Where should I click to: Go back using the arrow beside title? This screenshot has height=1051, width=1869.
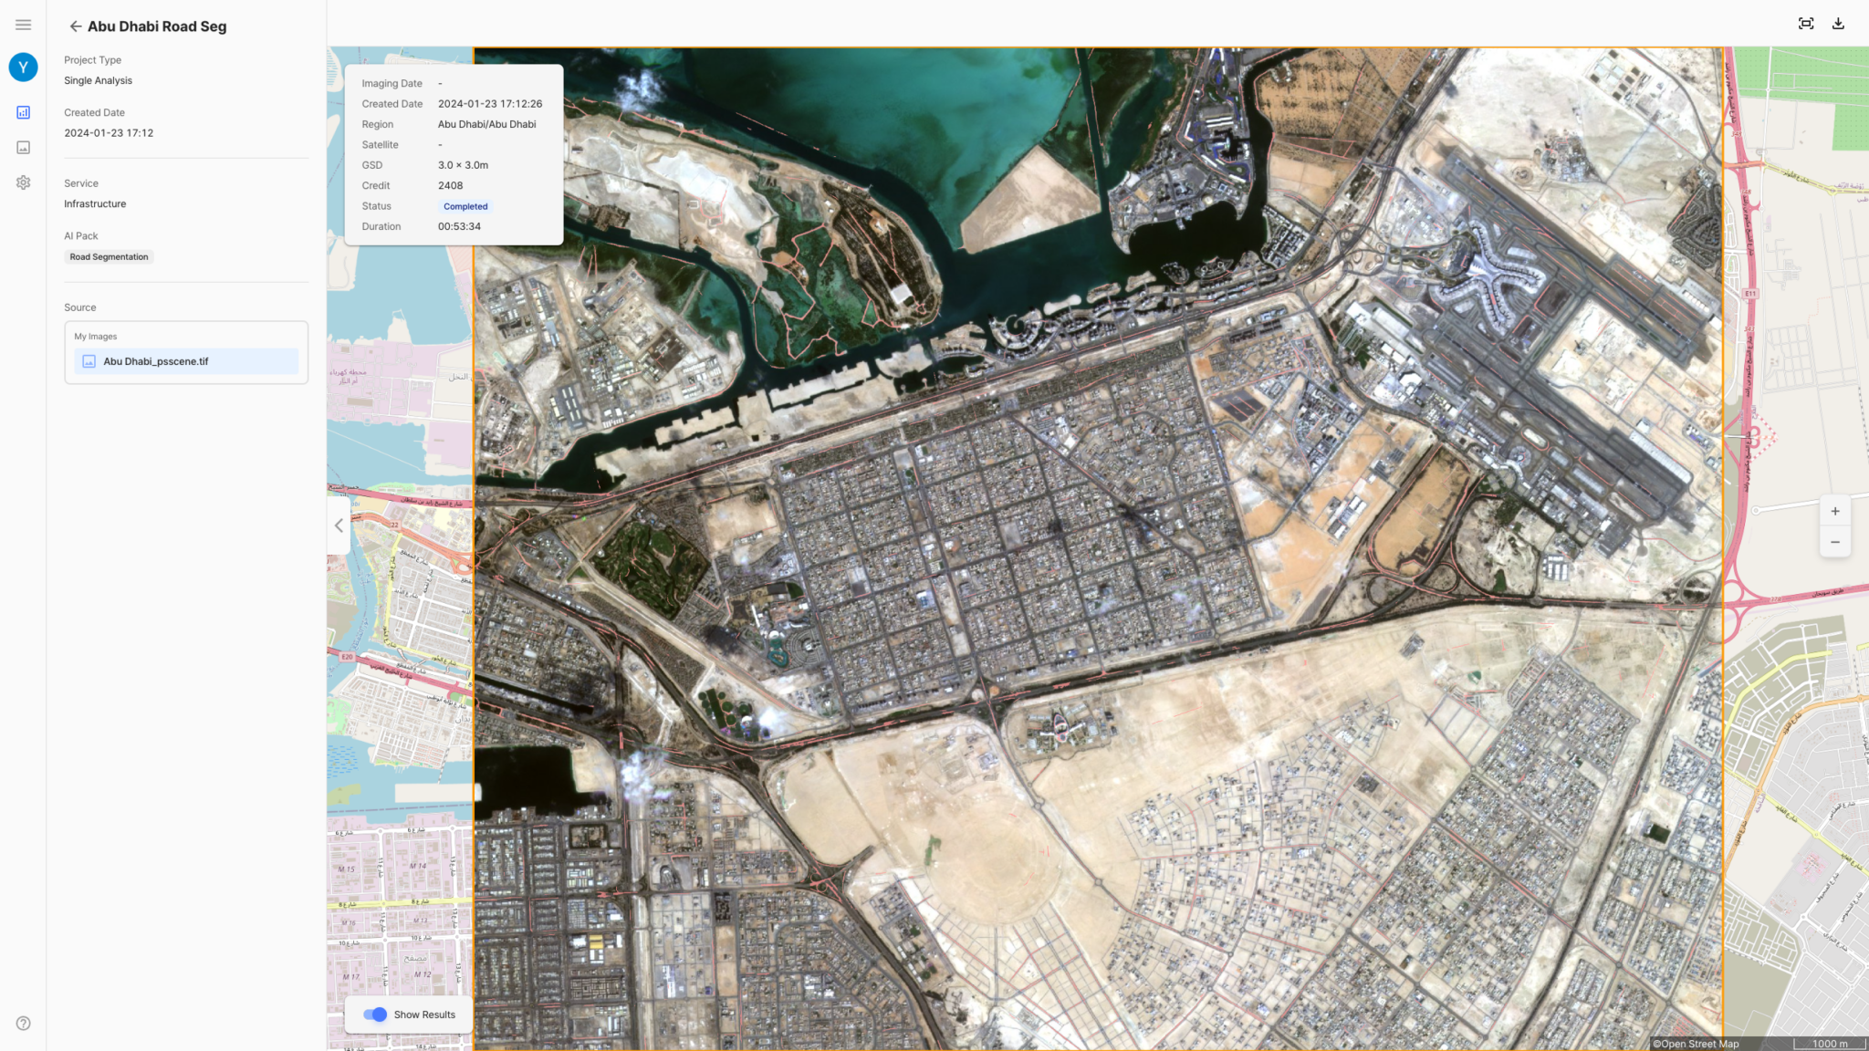76,26
